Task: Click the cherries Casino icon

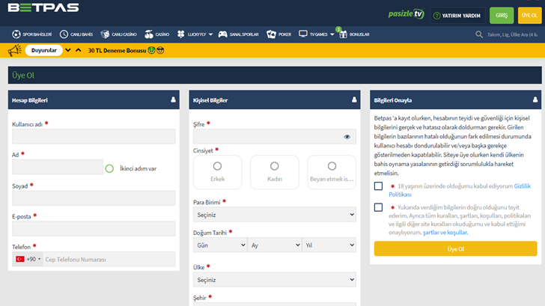Action: (x=149, y=34)
